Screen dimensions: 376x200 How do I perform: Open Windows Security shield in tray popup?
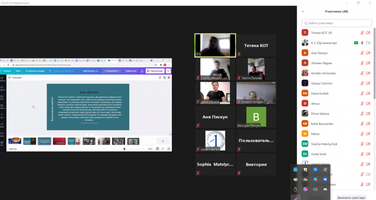[x=305, y=169]
